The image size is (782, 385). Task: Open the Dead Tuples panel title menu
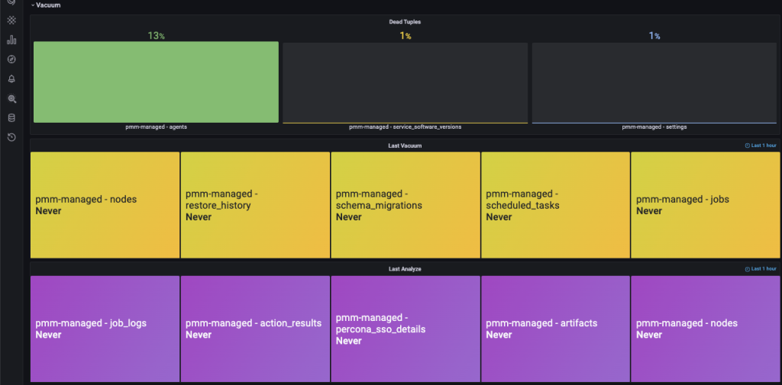(x=405, y=22)
